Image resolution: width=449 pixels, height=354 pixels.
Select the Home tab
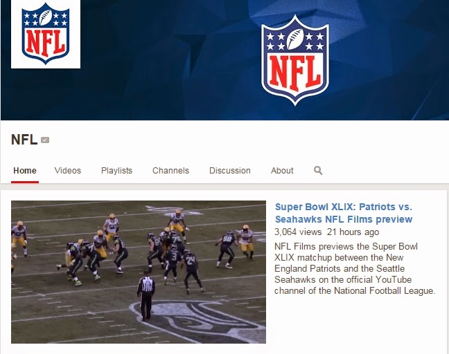click(x=25, y=171)
